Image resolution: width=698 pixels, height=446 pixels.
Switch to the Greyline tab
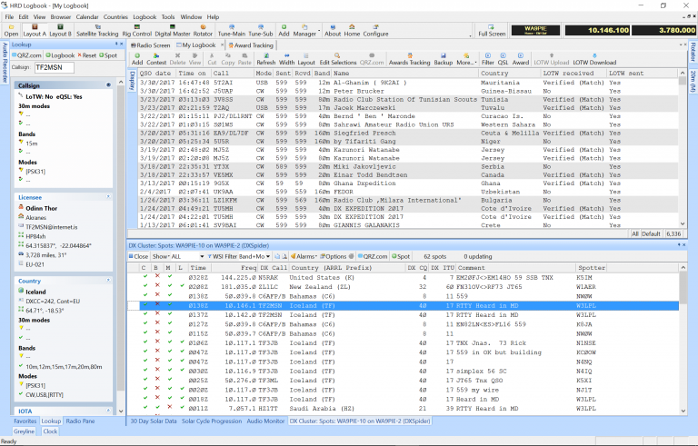24,431
